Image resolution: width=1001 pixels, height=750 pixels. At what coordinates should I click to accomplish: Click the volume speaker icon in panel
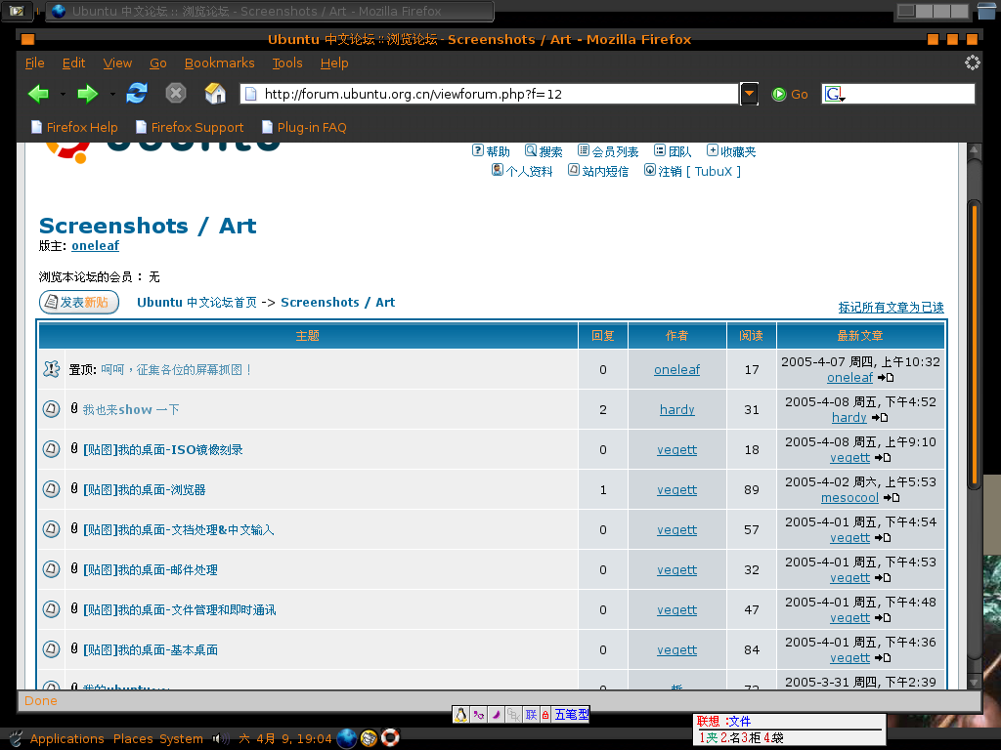(x=221, y=738)
